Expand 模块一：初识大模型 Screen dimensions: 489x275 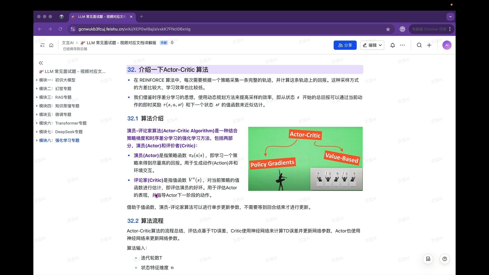(37, 80)
